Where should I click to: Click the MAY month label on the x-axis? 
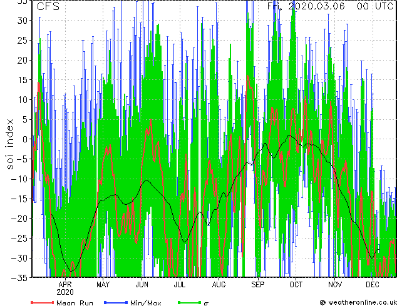tap(103, 285)
